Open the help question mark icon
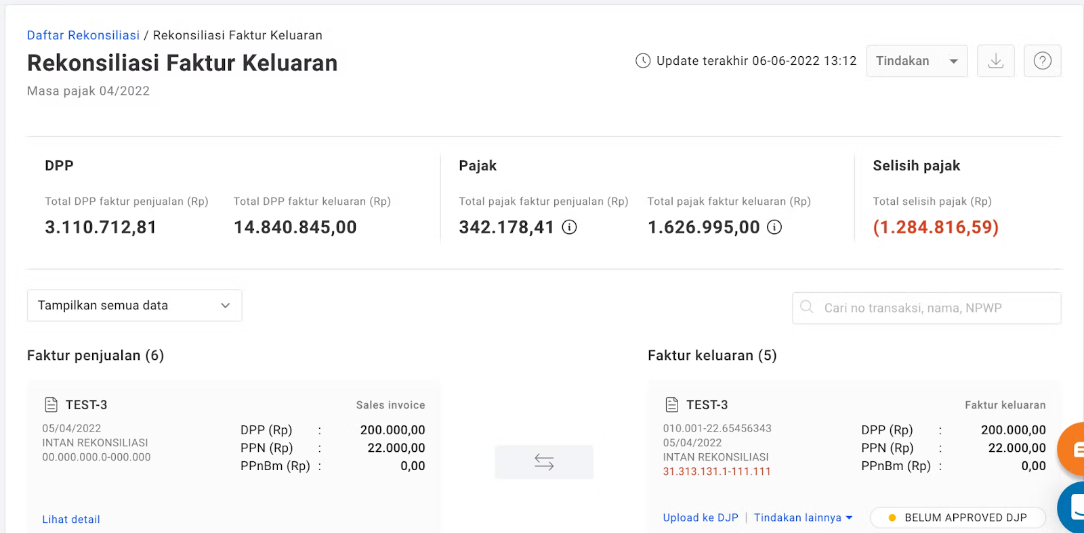The width and height of the screenshot is (1084, 533). pyautogui.click(x=1042, y=61)
